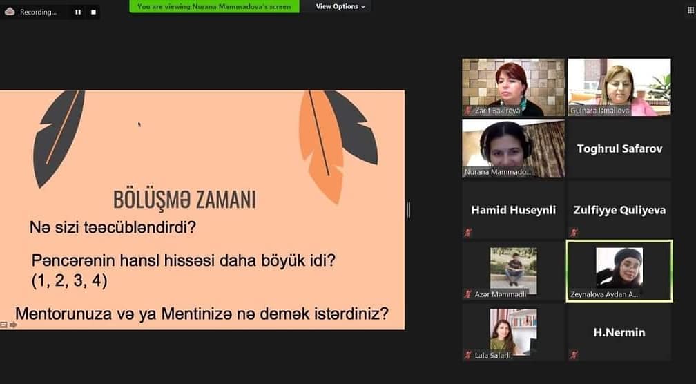Click the Recording... status label
The image size is (696, 384).
(38, 12)
